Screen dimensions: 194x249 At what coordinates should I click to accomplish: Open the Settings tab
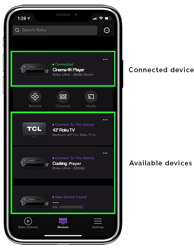98,223
